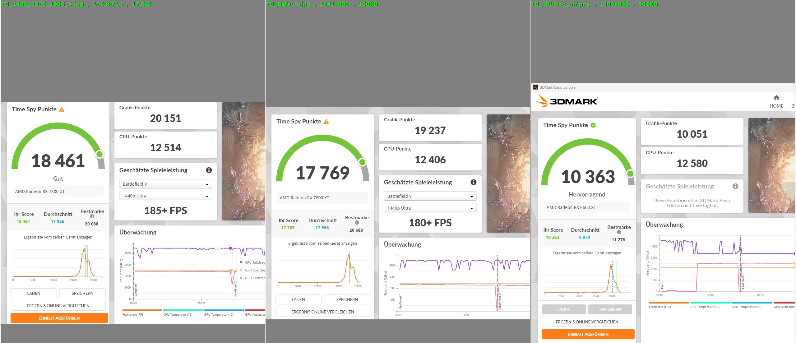Click the green gauge knob on the 17 769 score

point(362,162)
